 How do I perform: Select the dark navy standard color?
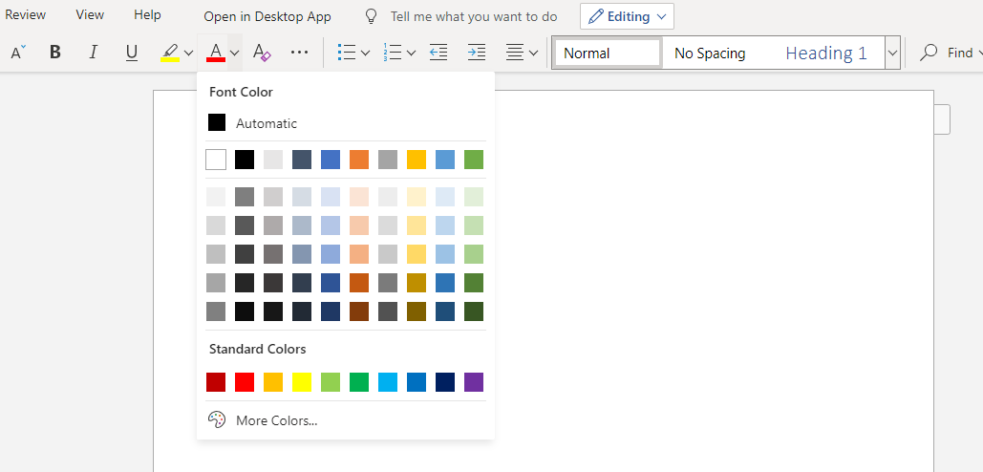click(x=445, y=382)
